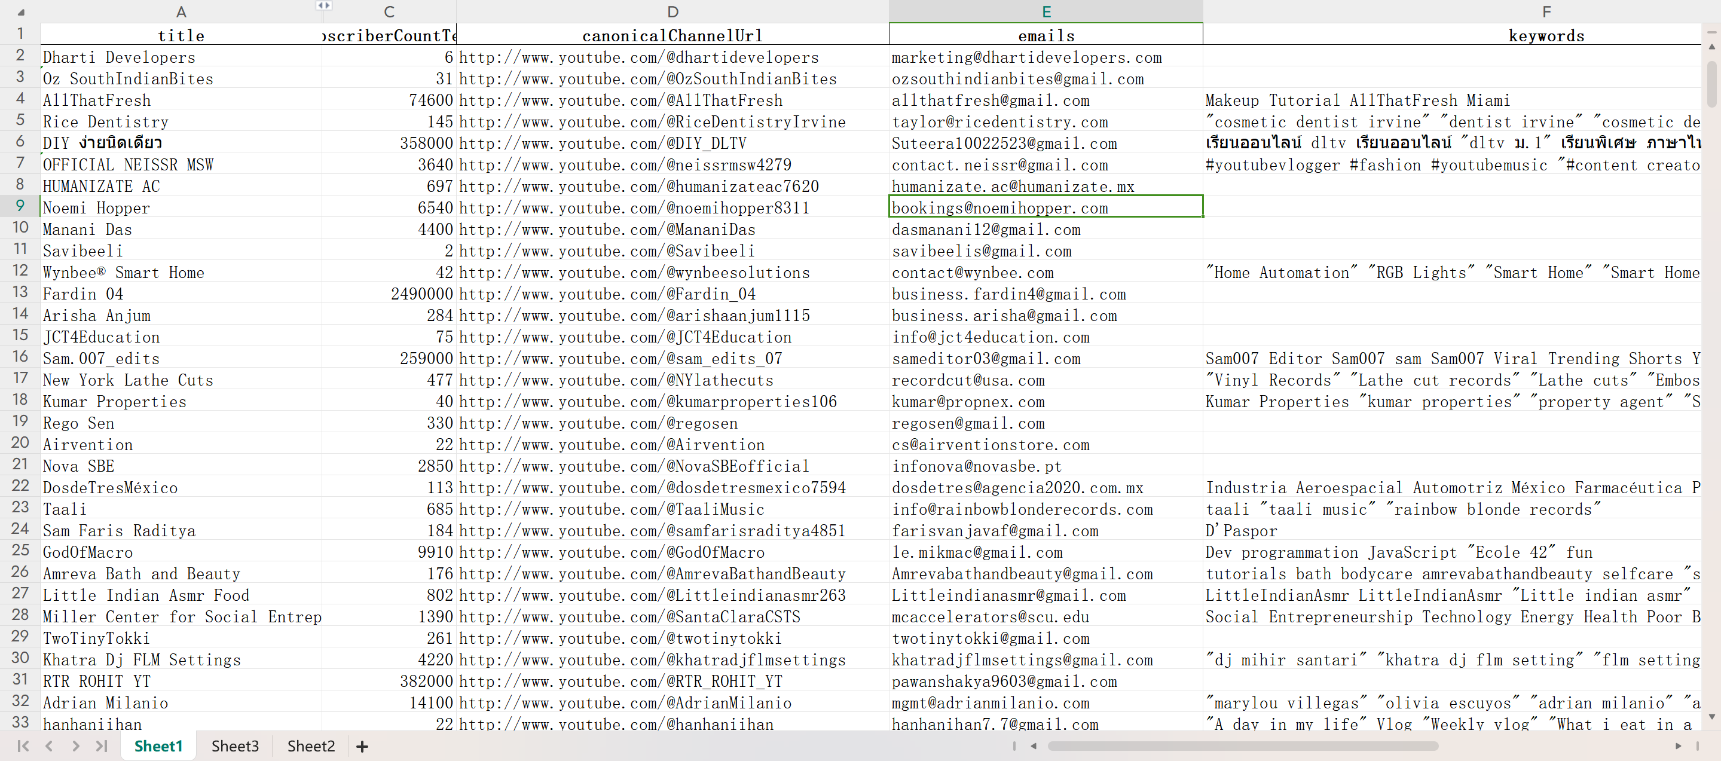This screenshot has height=761, width=1721.
Task: Select cell 'mcaccelerators@scu.edu'
Action: coord(1046,616)
